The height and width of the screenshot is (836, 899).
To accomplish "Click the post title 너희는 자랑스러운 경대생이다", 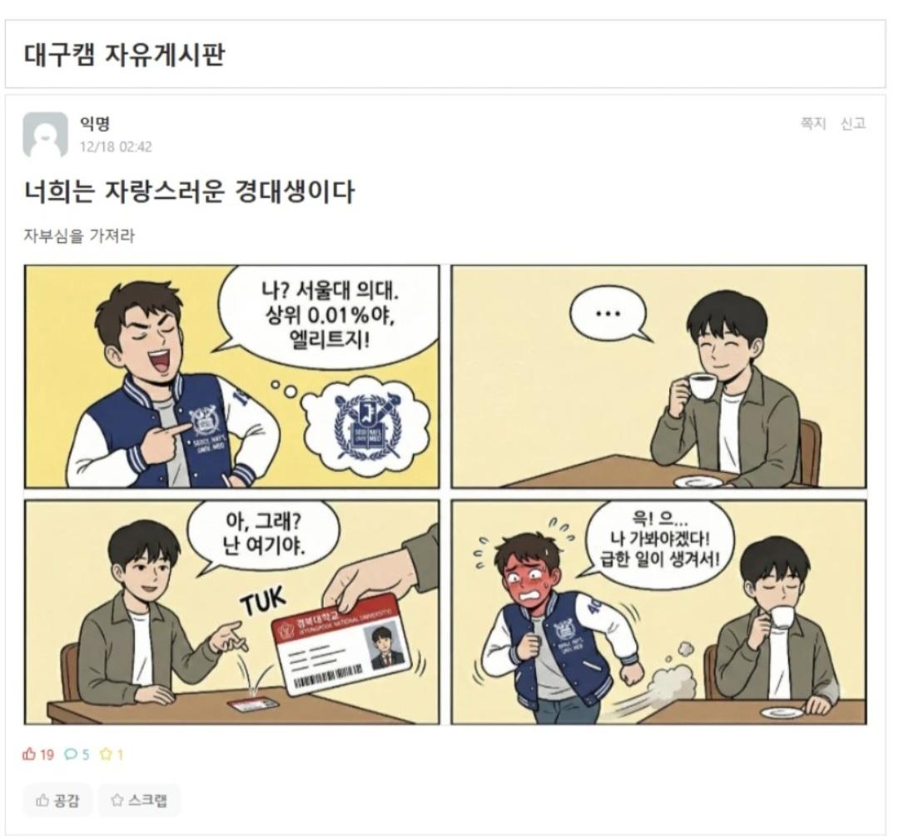I will point(189,192).
